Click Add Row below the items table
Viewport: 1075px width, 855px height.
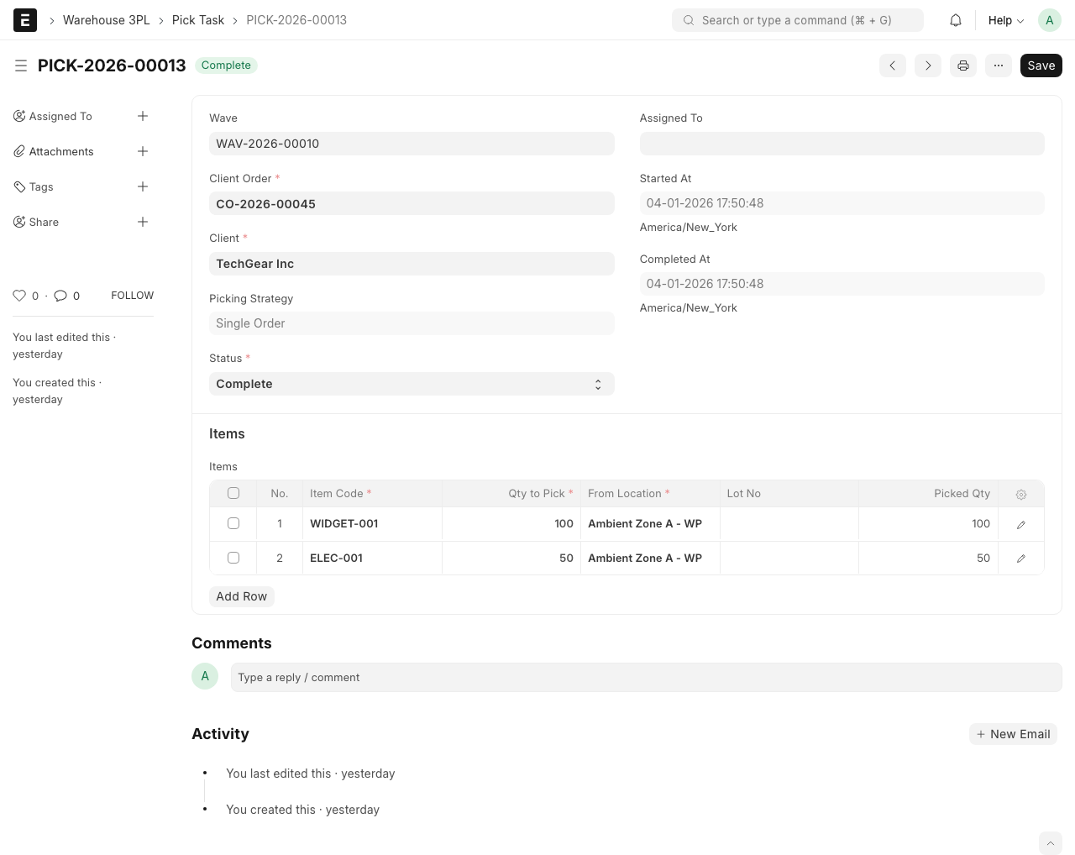(241, 596)
